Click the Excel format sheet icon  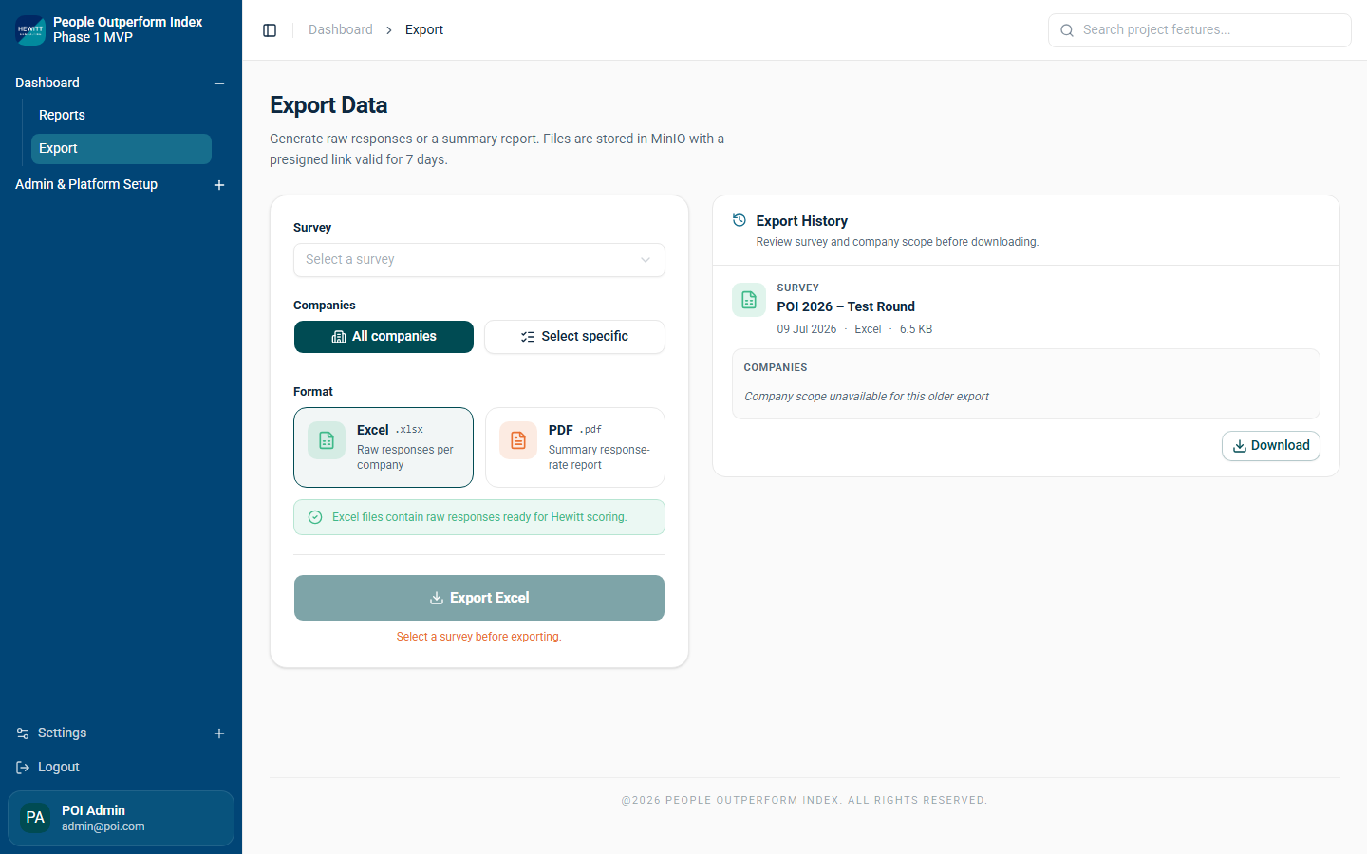point(327,440)
